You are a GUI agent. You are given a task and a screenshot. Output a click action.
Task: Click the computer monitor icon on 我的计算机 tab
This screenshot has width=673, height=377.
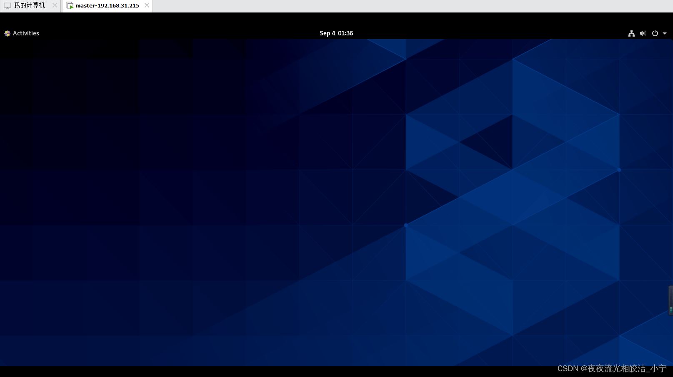[x=8, y=6]
